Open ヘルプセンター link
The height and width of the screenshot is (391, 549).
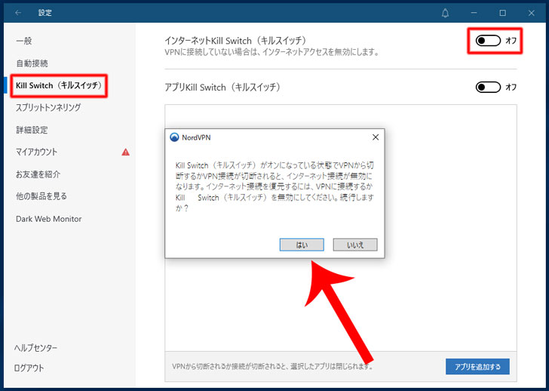pyautogui.click(x=35, y=348)
